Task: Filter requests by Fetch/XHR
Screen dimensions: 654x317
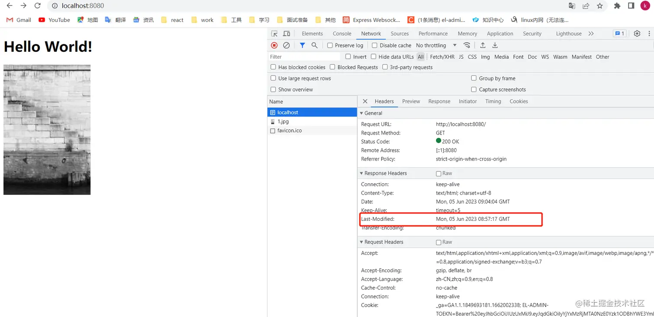Action: 442,56
